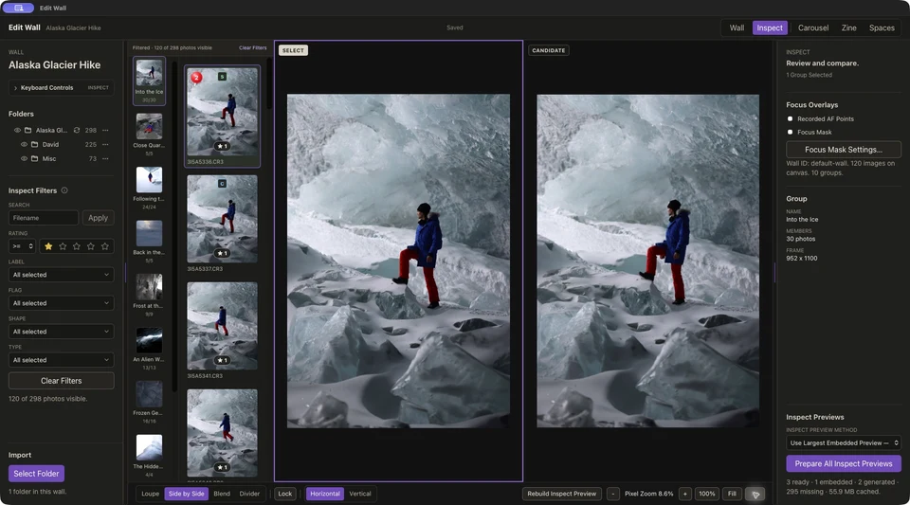Open the Type filter dropdown
The image size is (910, 505).
pos(61,360)
